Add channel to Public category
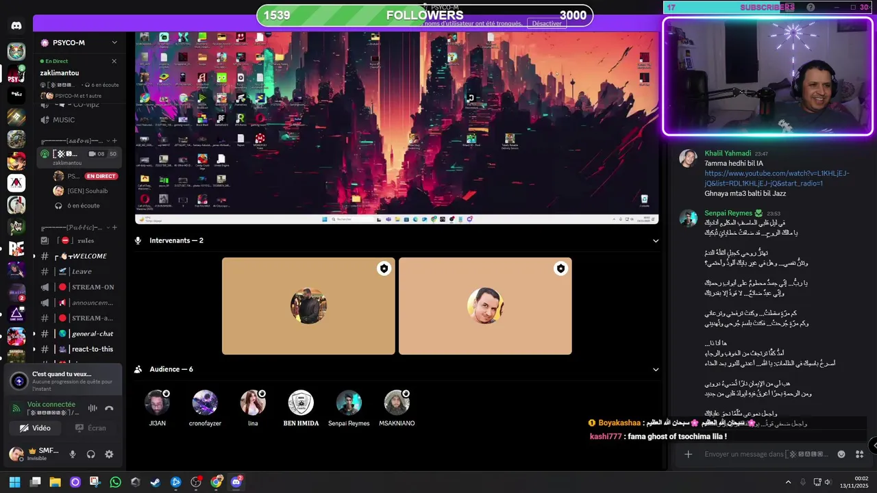This screenshot has height=493, width=877. tap(114, 227)
